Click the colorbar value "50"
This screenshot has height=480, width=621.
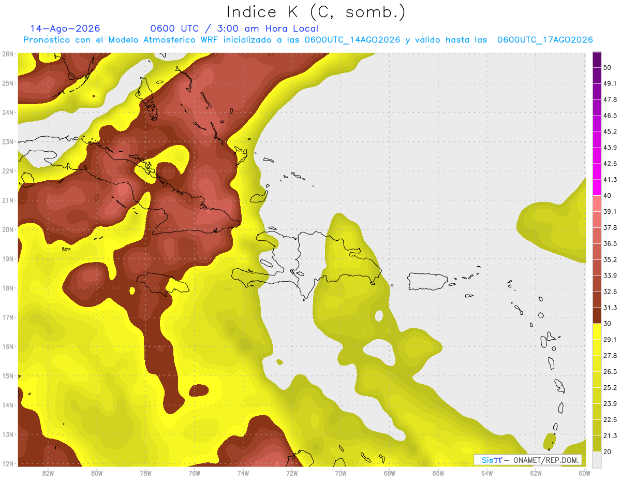[608, 67]
